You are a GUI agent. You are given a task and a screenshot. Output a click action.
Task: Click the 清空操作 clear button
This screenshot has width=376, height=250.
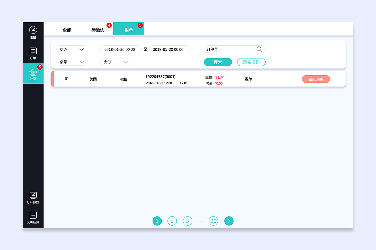pyautogui.click(x=251, y=62)
